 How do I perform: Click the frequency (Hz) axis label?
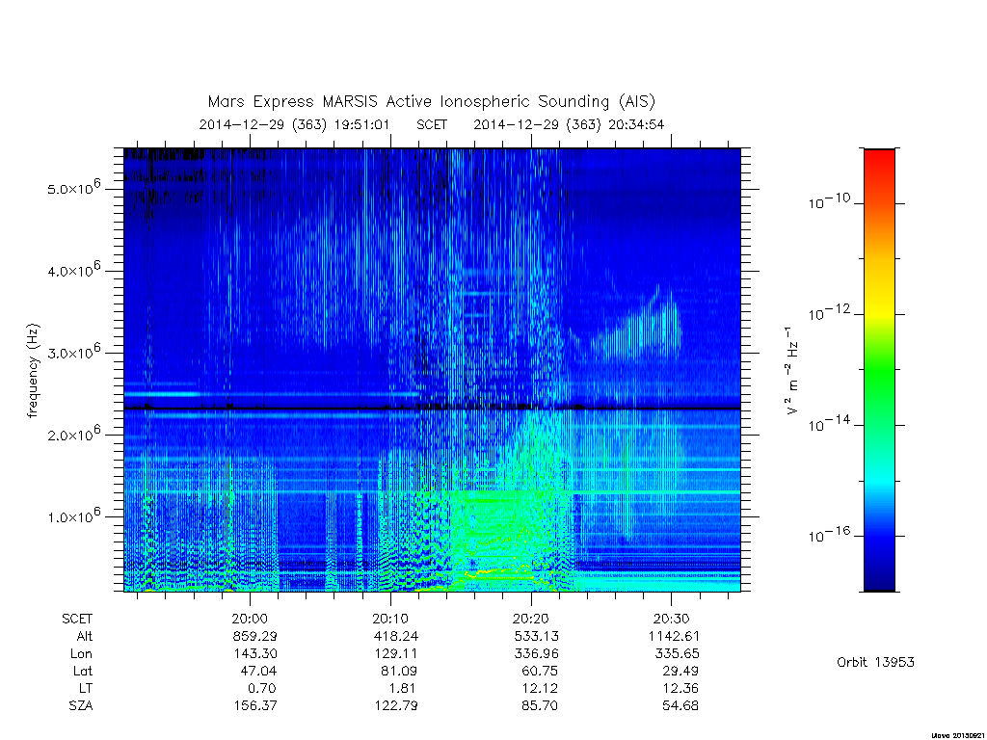click(x=34, y=371)
